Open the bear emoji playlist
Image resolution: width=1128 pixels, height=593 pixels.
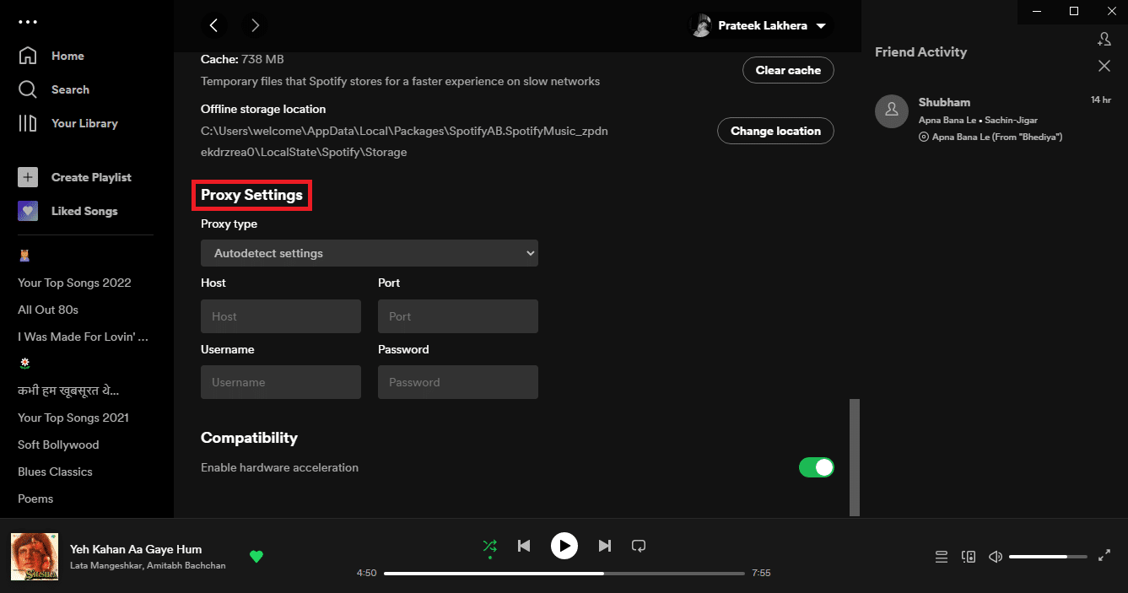pos(24,256)
